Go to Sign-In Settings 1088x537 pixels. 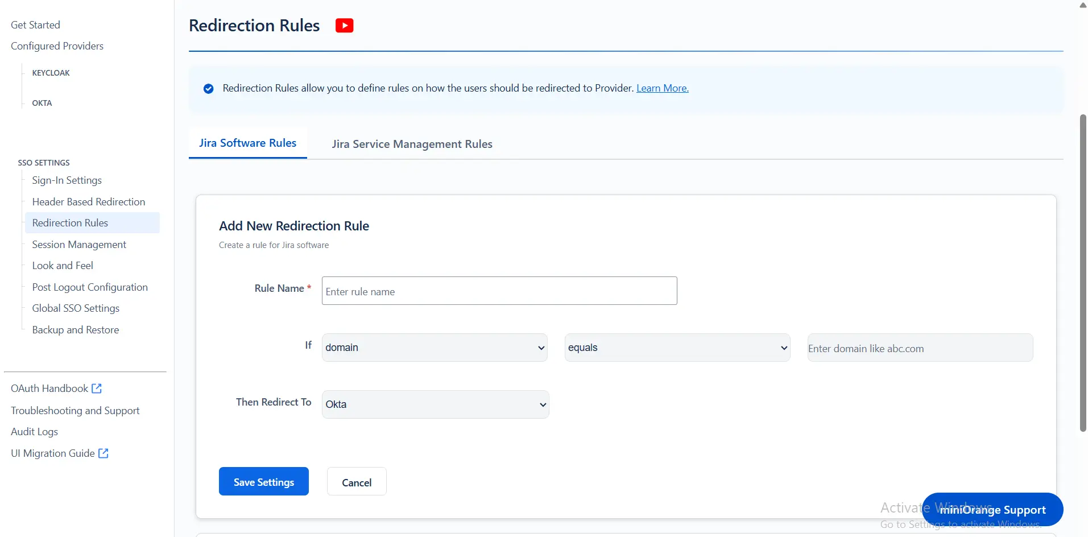point(67,180)
